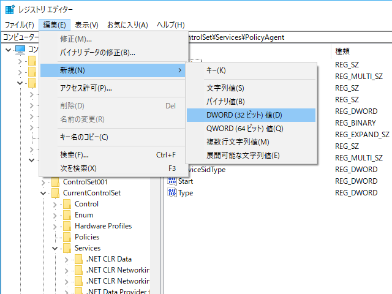Click 次を検索(X) menu entry
Screen dimensions: 392x294
tap(113, 168)
